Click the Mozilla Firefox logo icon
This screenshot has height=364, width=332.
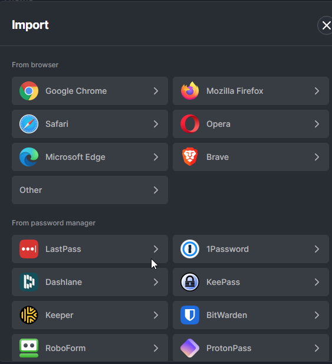[x=190, y=91]
